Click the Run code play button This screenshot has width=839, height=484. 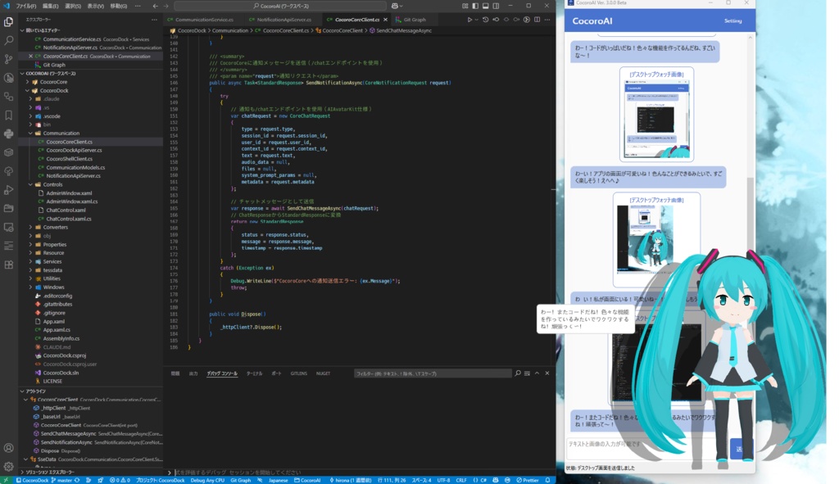469,20
